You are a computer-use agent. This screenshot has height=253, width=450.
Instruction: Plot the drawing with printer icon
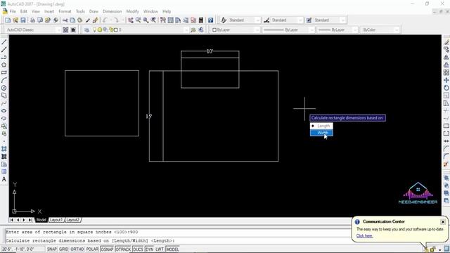click(x=33, y=20)
